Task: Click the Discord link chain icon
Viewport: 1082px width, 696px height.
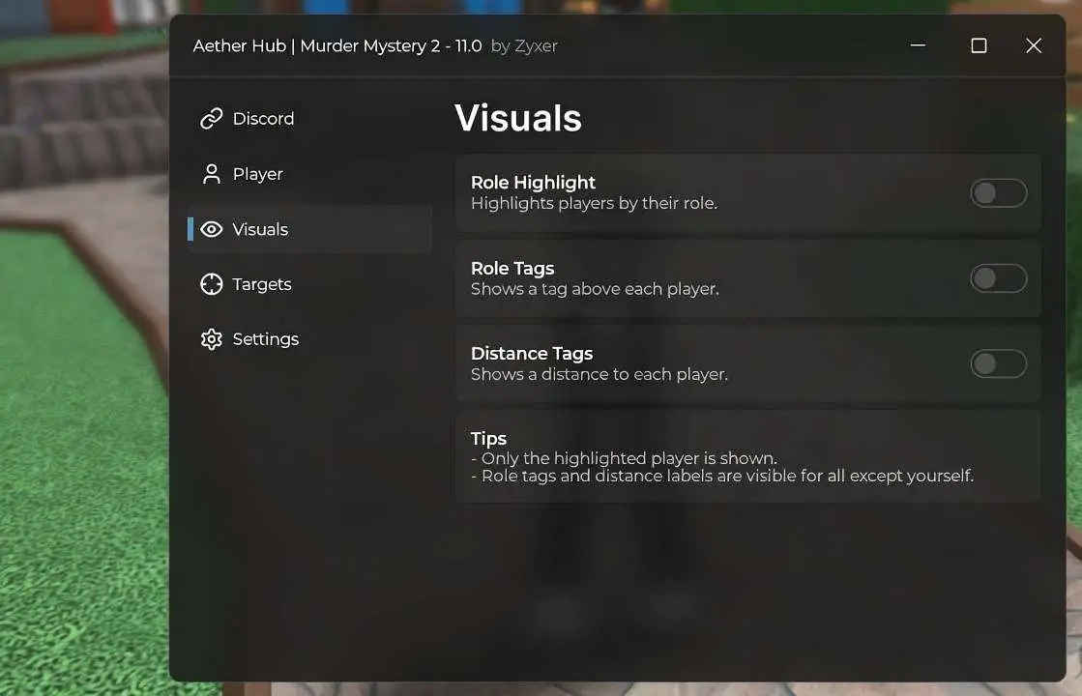Action: [x=211, y=119]
